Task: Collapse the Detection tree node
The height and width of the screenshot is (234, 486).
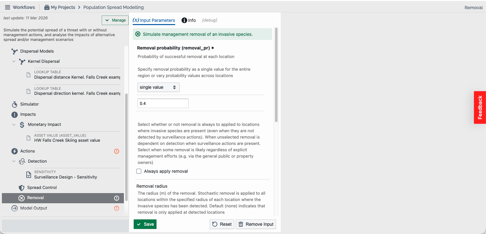Action: pos(14,161)
